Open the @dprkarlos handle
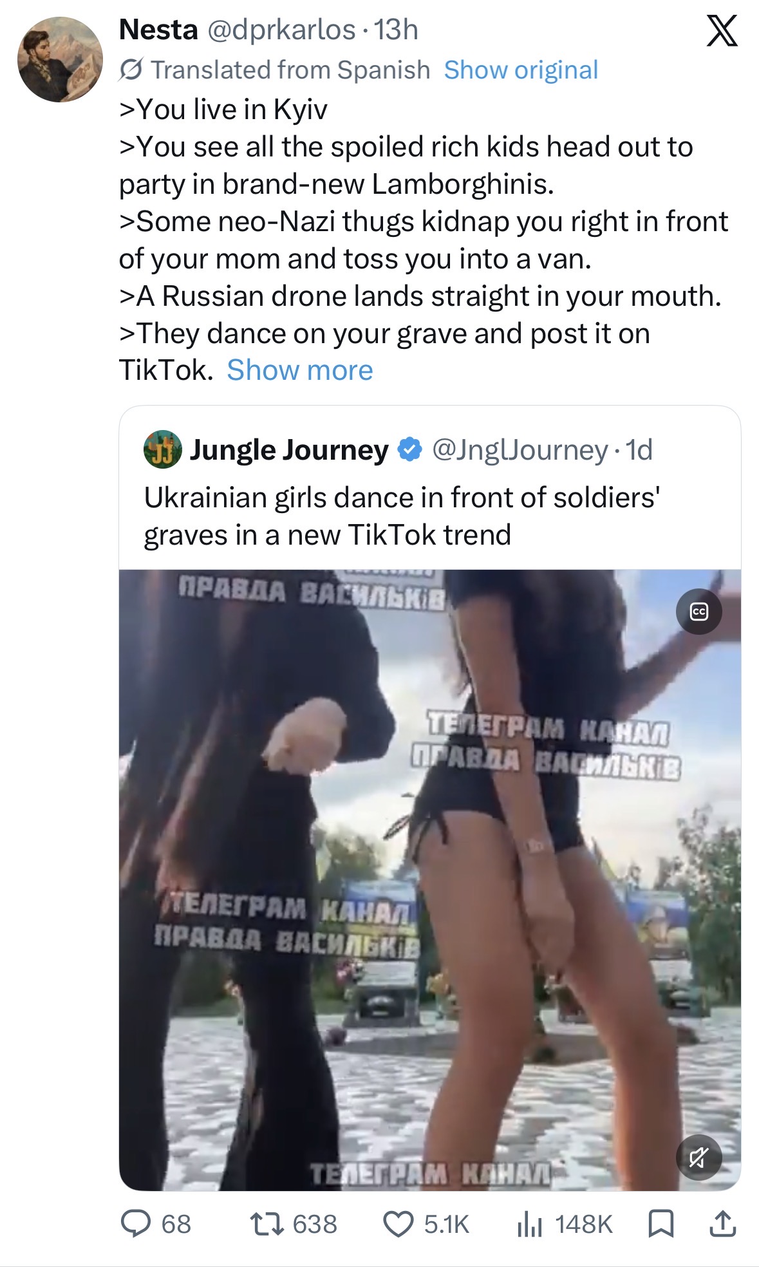 click(281, 30)
